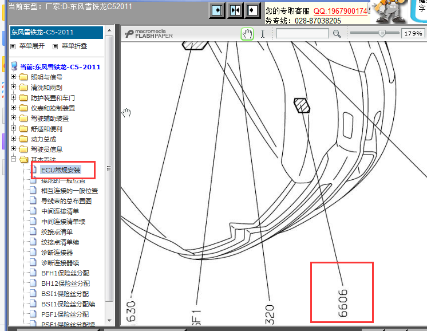This screenshot has height=331, width=427.
Task: Expand the 清洗和雨刮 folder
Action: [13, 87]
